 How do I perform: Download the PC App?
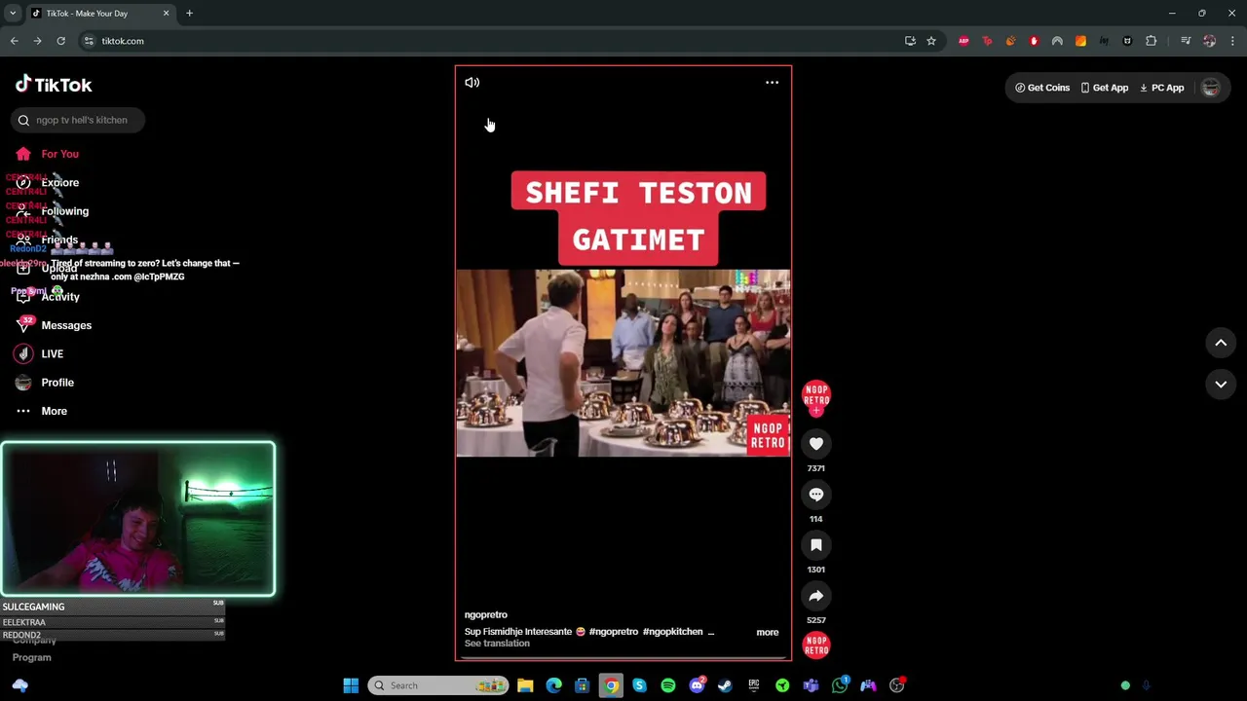click(1161, 88)
